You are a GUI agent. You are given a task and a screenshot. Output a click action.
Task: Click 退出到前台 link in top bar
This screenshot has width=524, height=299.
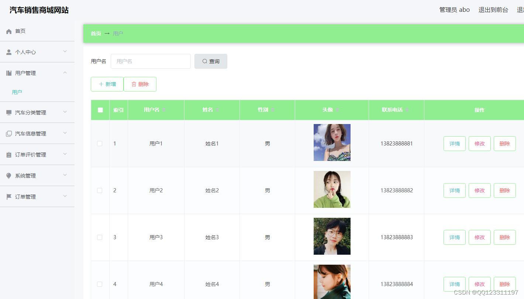coord(493,10)
